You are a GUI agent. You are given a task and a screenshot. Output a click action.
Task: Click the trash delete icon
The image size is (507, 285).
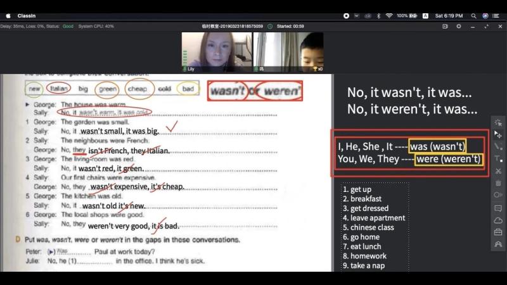(498, 183)
